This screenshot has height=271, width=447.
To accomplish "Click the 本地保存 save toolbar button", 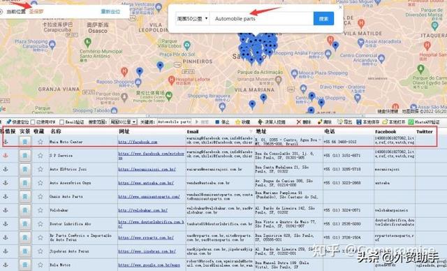I will tap(368, 122).
